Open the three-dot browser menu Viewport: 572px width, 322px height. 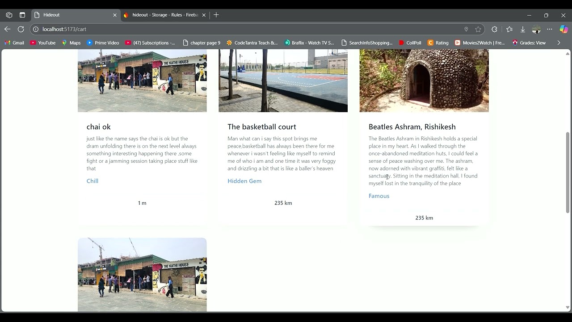[x=550, y=29]
